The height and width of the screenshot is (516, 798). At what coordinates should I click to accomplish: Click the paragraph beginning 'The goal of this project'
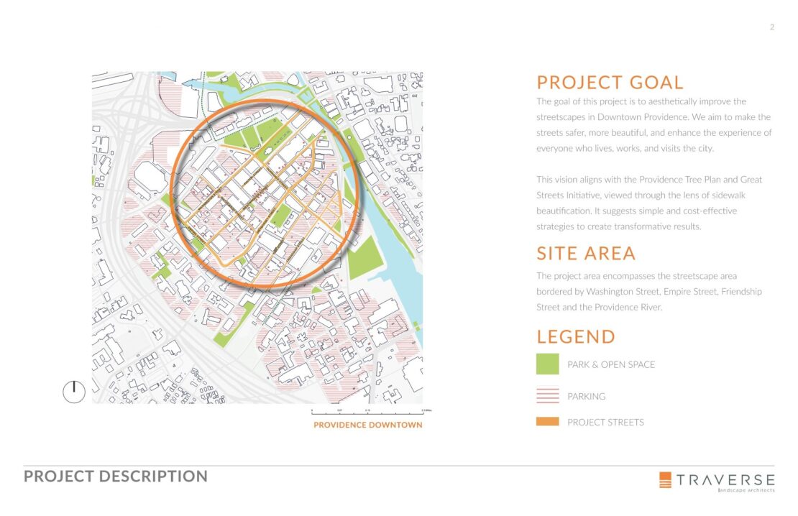click(654, 124)
